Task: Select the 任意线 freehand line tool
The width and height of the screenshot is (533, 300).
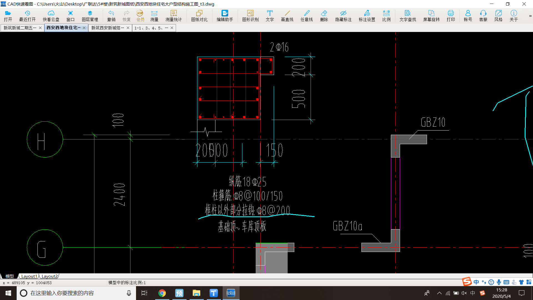Action: tap(307, 16)
